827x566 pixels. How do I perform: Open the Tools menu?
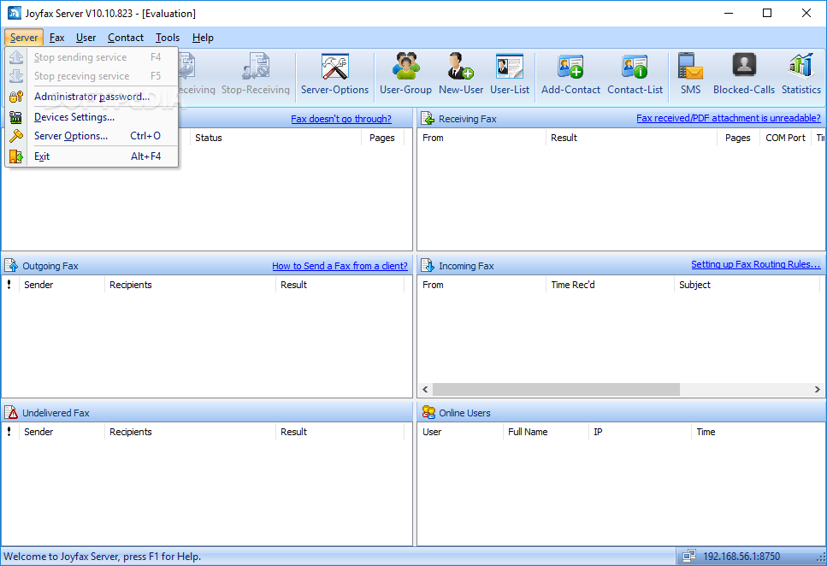click(x=168, y=38)
